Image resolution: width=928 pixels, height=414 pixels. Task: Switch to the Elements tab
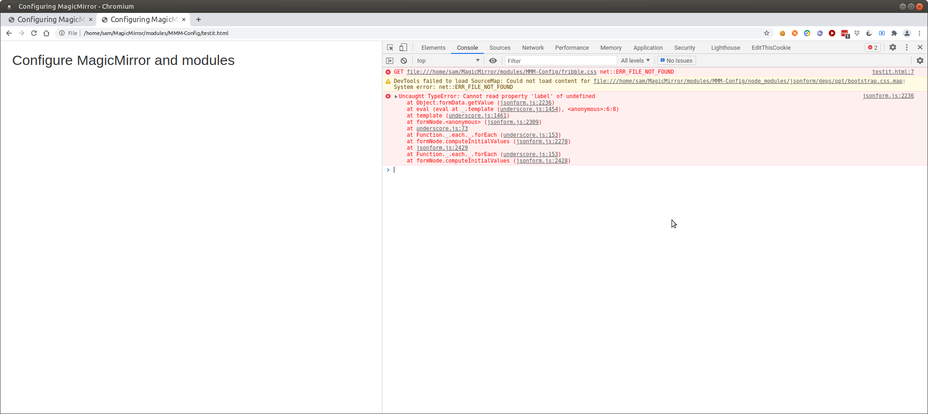tap(433, 48)
